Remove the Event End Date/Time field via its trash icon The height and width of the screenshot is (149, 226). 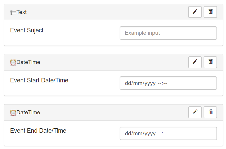tap(210, 112)
